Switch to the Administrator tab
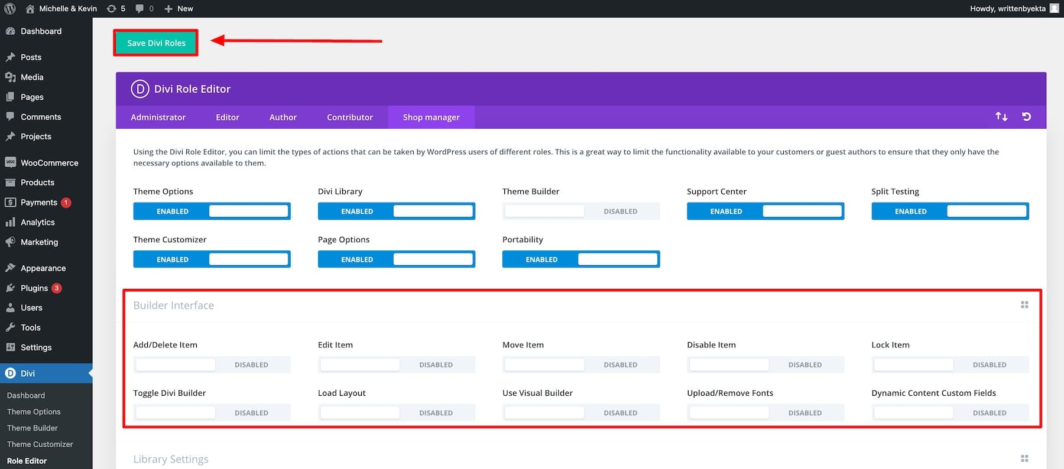Image resolution: width=1064 pixels, height=469 pixels. tap(158, 118)
